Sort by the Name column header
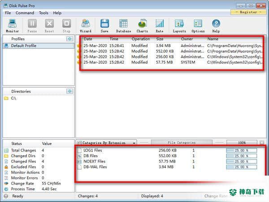 213,39
